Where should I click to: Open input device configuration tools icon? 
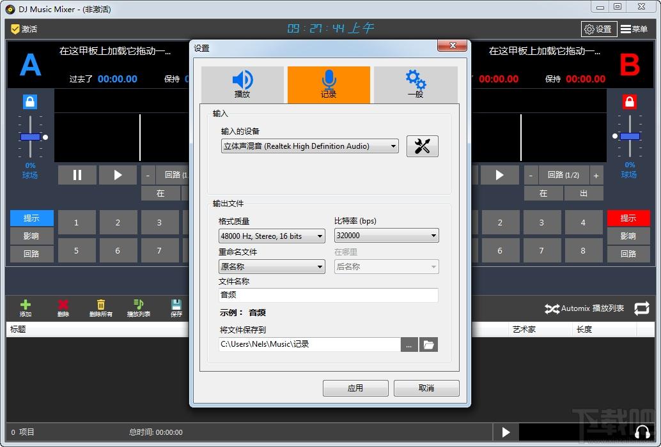[422, 146]
